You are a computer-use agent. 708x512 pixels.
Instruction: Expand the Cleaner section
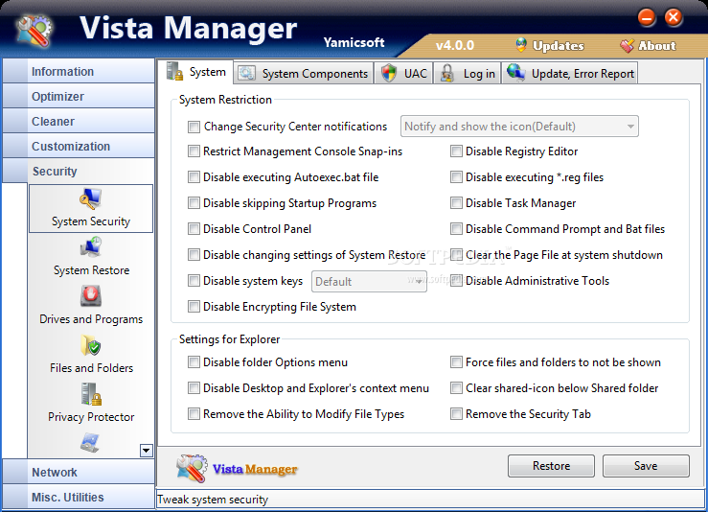(x=79, y=121)
